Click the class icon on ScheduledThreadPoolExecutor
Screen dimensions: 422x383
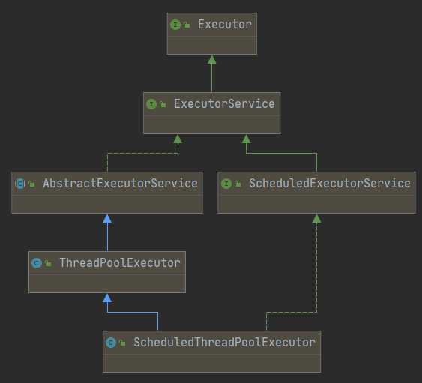(x=111, y=343)
